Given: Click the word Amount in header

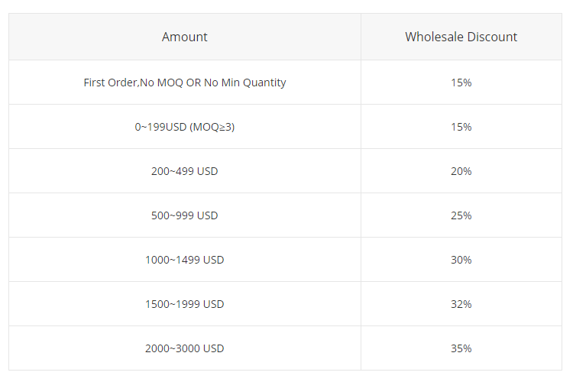Looking at the screenshot, I should [185, 37].
